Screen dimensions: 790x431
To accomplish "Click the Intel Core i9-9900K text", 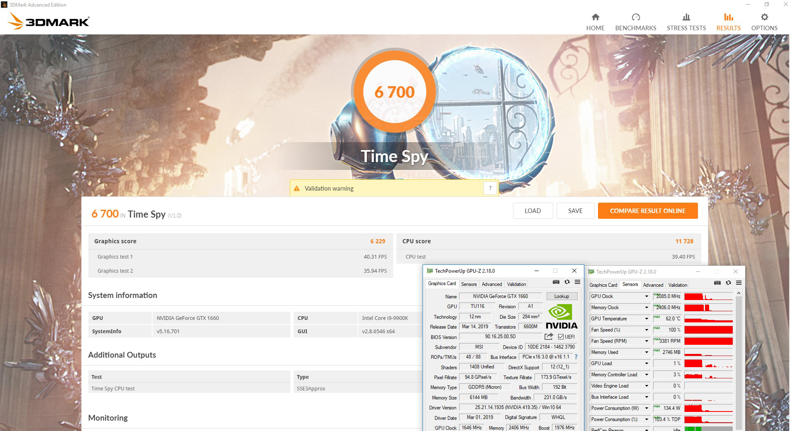I will tap(385, 318).
